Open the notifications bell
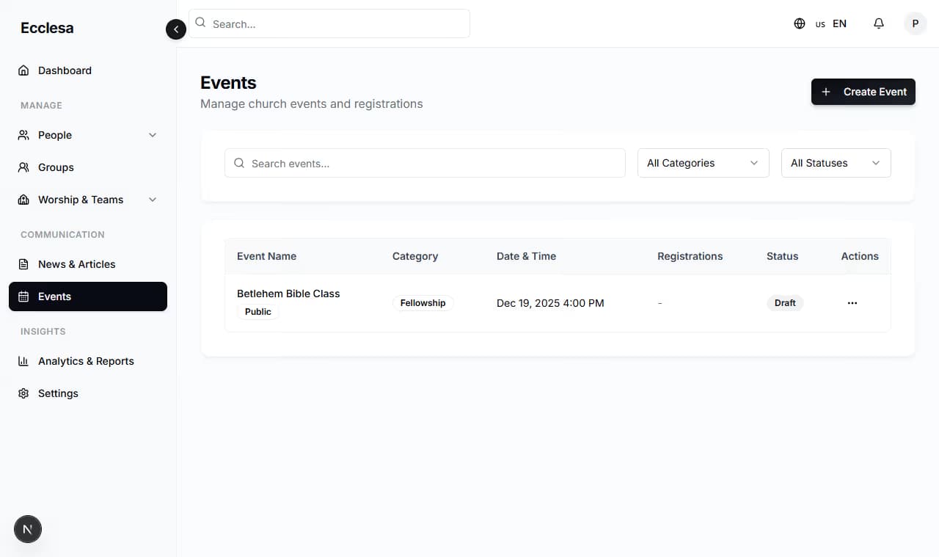 [x=879, y=23]
